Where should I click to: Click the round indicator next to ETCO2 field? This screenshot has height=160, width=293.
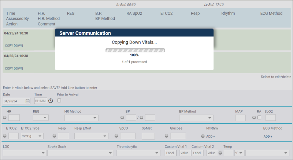click(x=5, y=136)
